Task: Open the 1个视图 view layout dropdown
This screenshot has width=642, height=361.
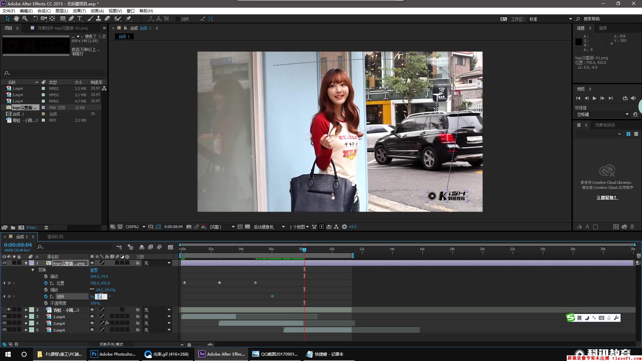Action: tap(299, 227)
